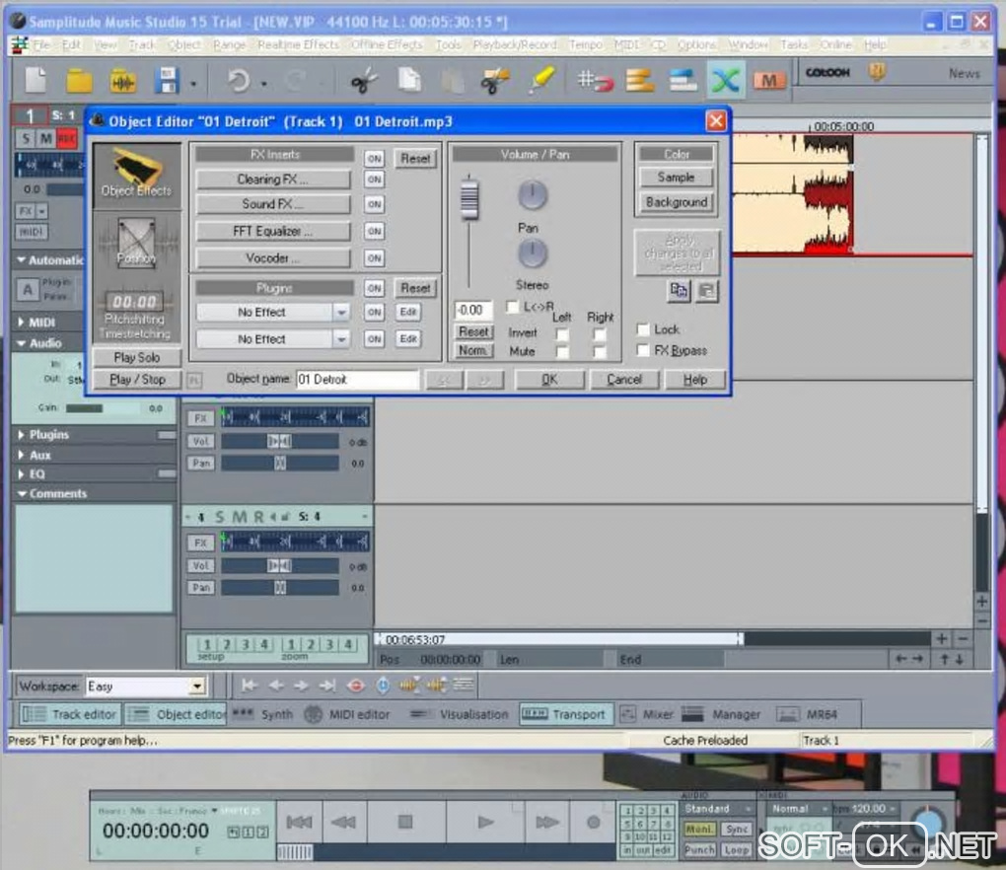1006x870 pixels.
Task: Open the Realtime Effects menu
Action: tap(298, 45)
